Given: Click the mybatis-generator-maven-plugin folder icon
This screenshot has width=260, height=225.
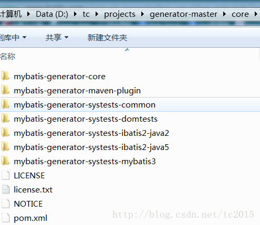Looking at the screenshot, I should pos(5,90).
